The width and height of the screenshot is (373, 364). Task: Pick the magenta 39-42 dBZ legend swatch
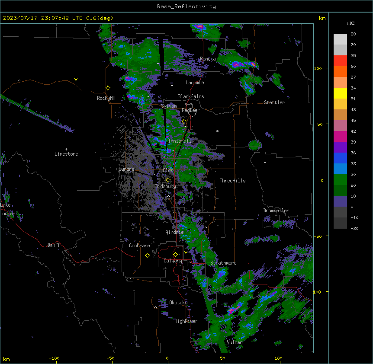340,136
